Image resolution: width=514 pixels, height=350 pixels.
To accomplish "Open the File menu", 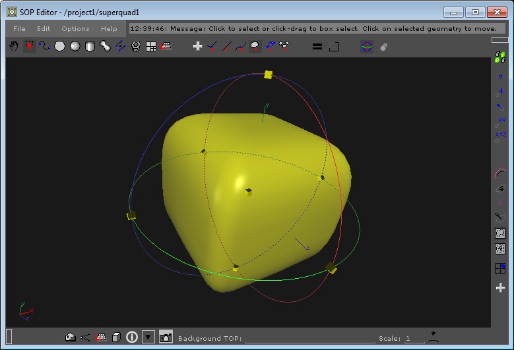I will [x=19, y=28].
